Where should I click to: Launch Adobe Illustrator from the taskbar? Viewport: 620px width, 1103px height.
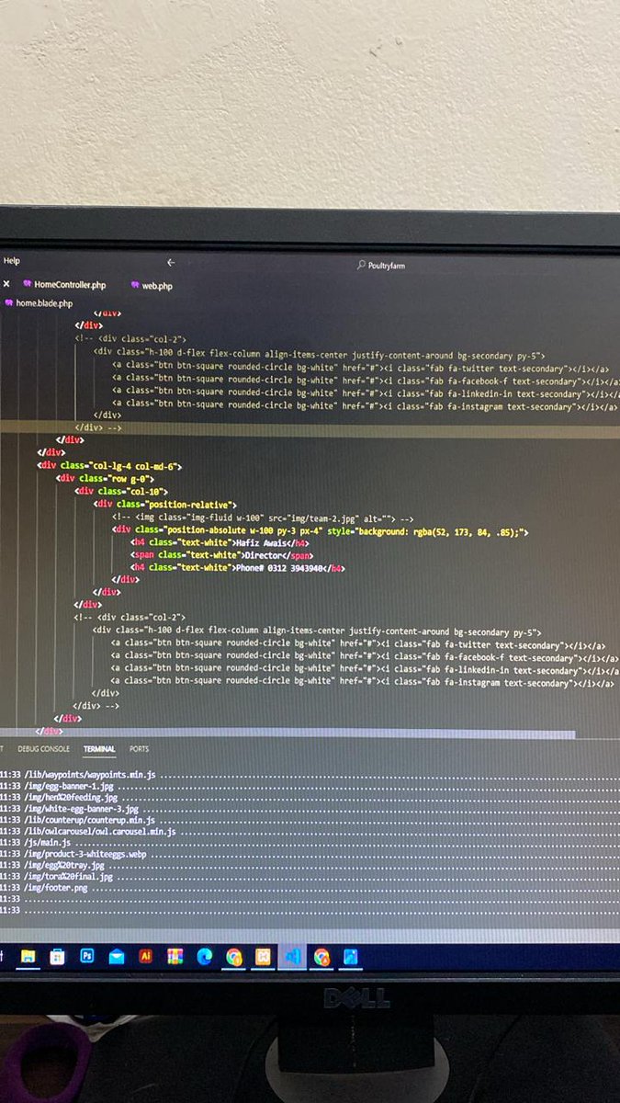145,957
